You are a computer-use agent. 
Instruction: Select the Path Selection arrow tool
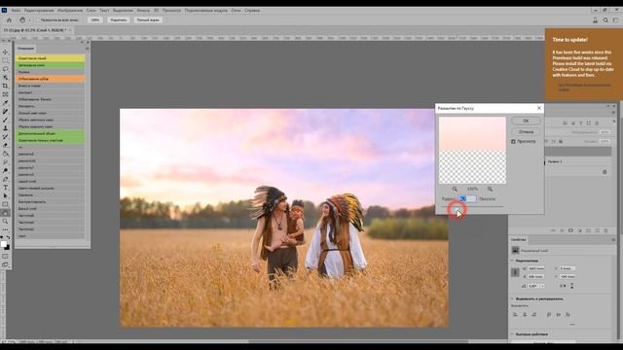coord(5,196)
